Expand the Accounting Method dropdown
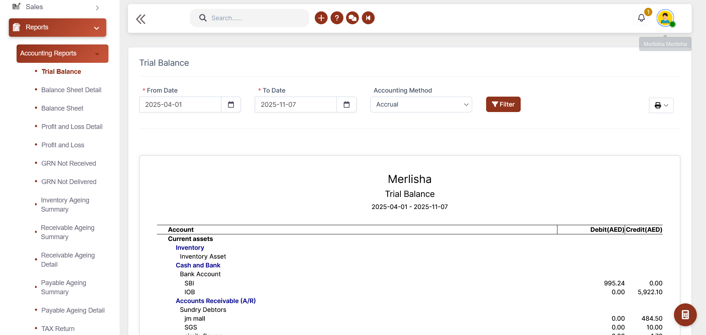706x335 pixels. 421,105
